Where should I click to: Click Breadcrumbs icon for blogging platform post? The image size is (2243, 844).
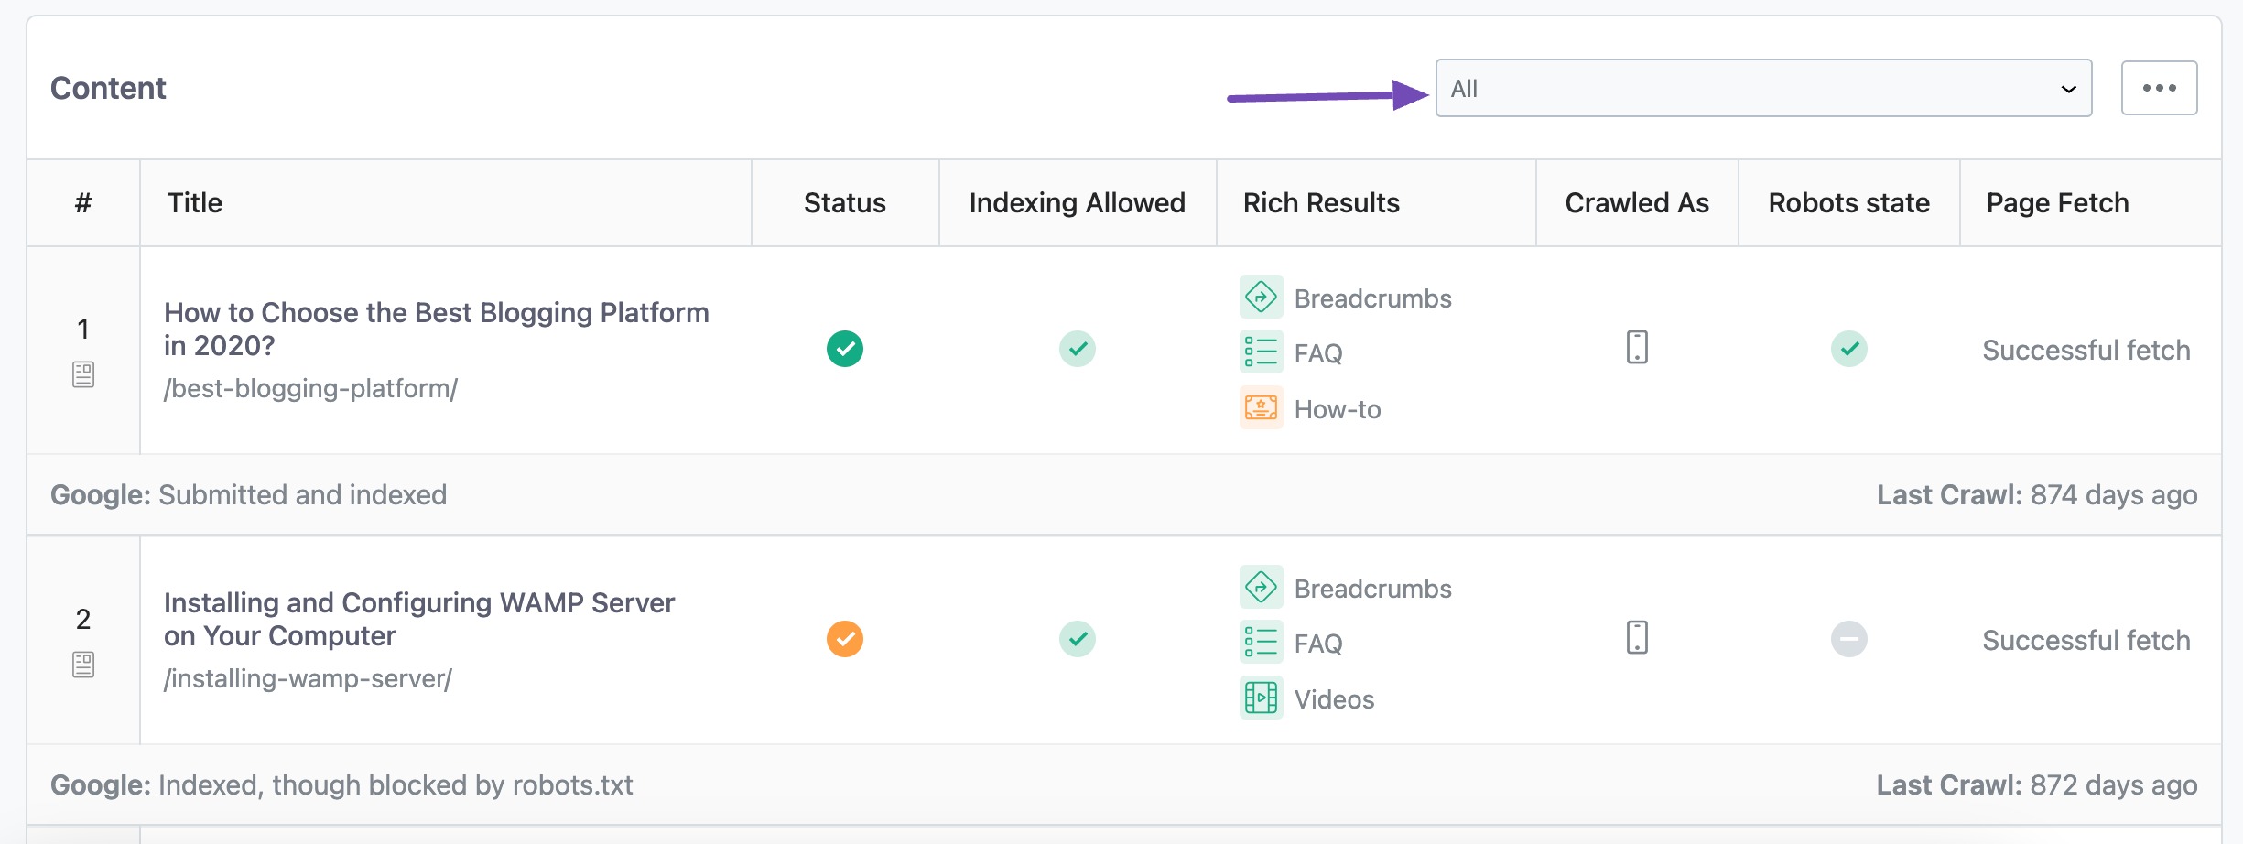(x=1261, y=298)
